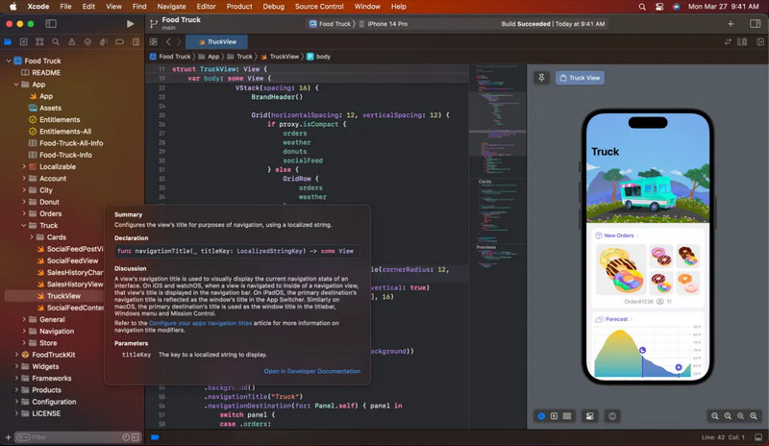Expand the Account folder

[24, 179]
